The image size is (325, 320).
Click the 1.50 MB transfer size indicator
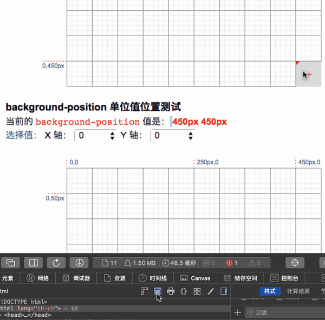[140, 263]
